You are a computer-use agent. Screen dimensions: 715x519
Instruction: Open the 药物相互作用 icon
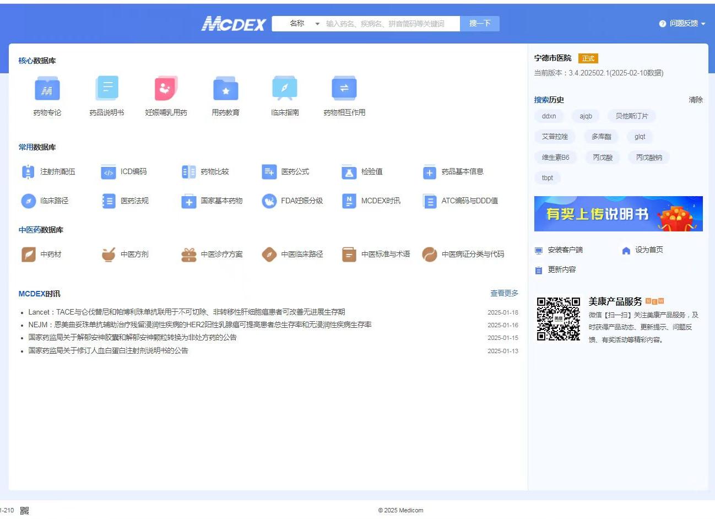[344, 89]
